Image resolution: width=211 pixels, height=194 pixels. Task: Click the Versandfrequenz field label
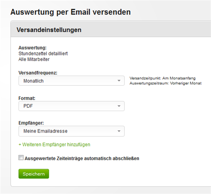(38, 73)
